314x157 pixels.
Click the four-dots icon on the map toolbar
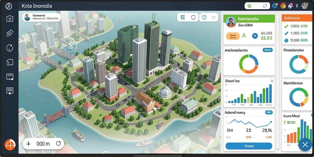point(214,17)
